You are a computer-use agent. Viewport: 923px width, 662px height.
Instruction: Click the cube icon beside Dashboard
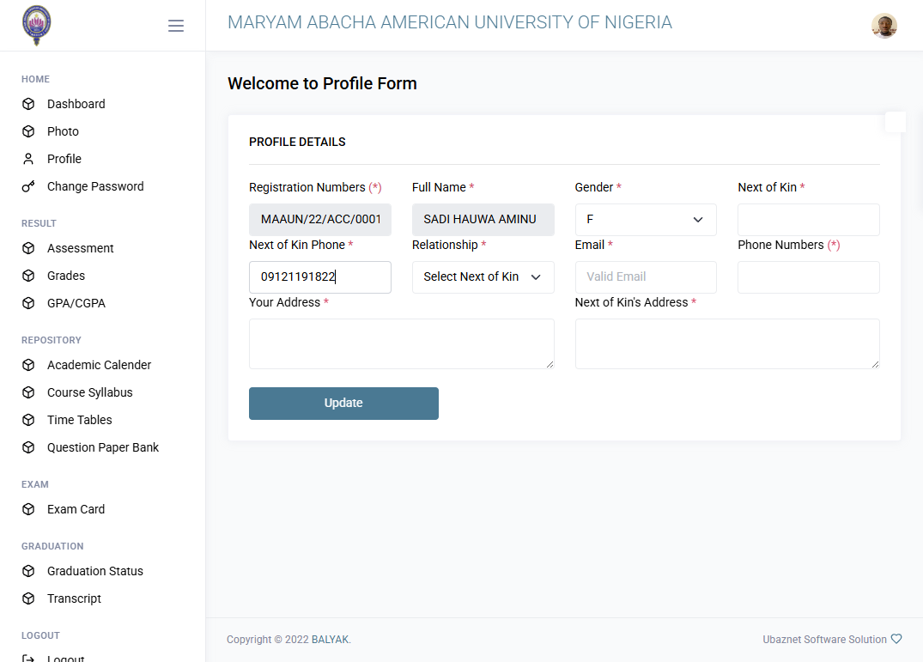pyautogui.click(x=28, y=104)
